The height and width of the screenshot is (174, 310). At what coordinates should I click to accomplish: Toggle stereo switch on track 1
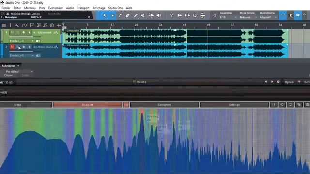(x=38, y=41)
